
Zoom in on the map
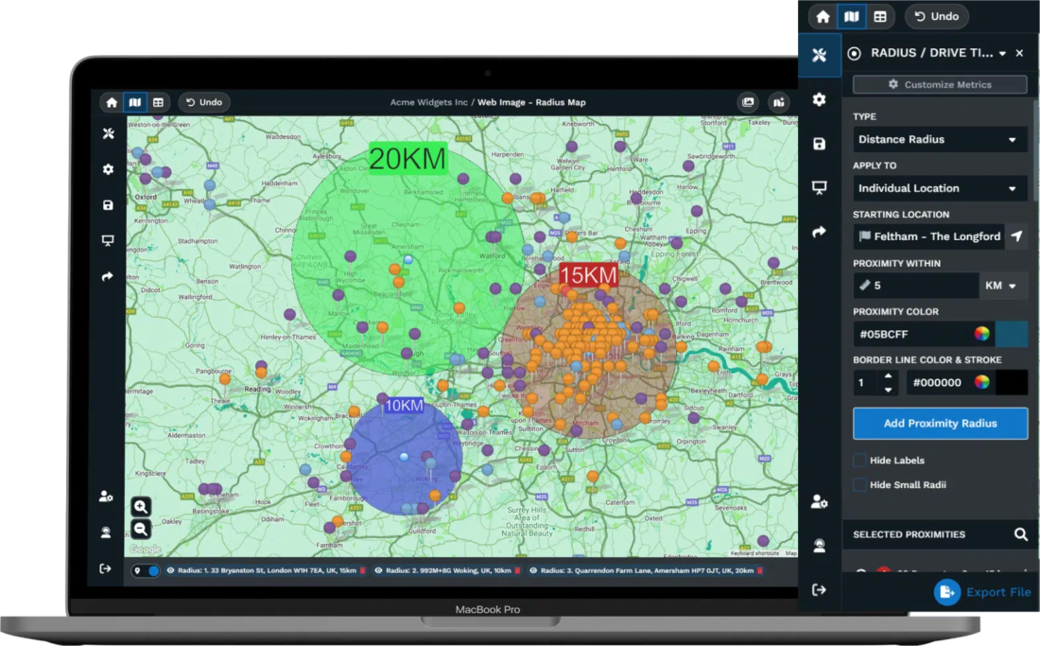click(141, 507)
